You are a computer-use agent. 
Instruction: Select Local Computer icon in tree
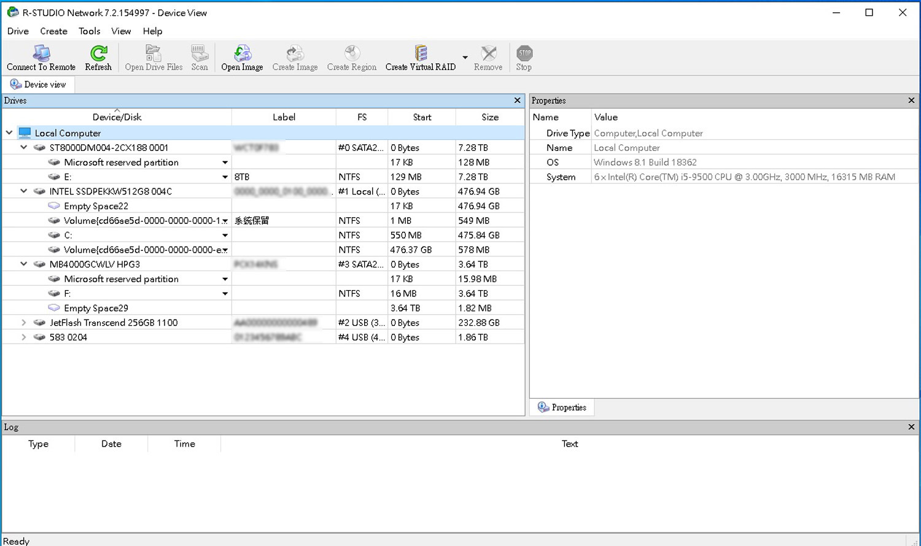(x=25, y=133)
